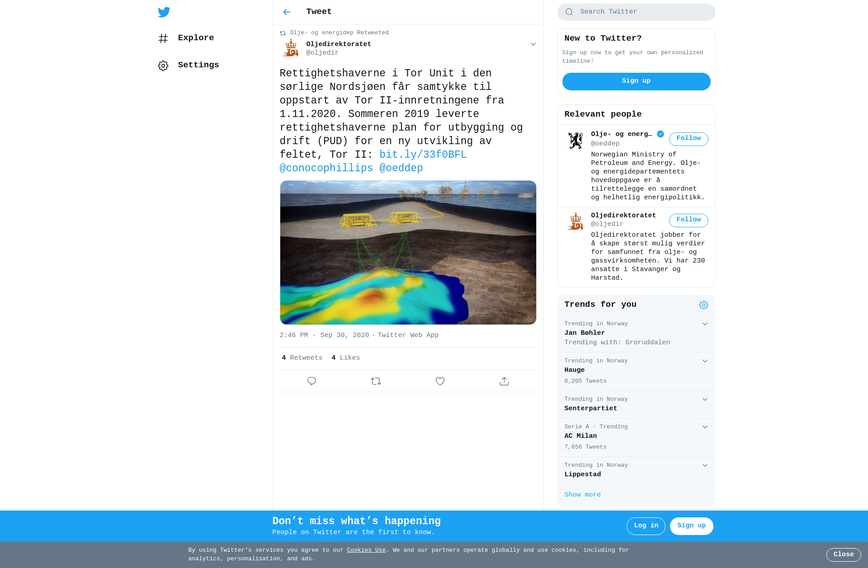Retweet using the retweet icon

tap(376, 381)
